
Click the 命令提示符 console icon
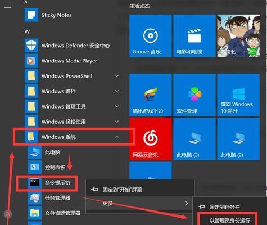click(x=35, y=182)
